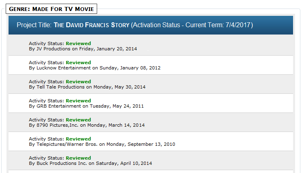Viewport: 302px width, 173px height.
Task: Click Reviewed status above Lucknow Entertainment
Action: tap(78, 63)
